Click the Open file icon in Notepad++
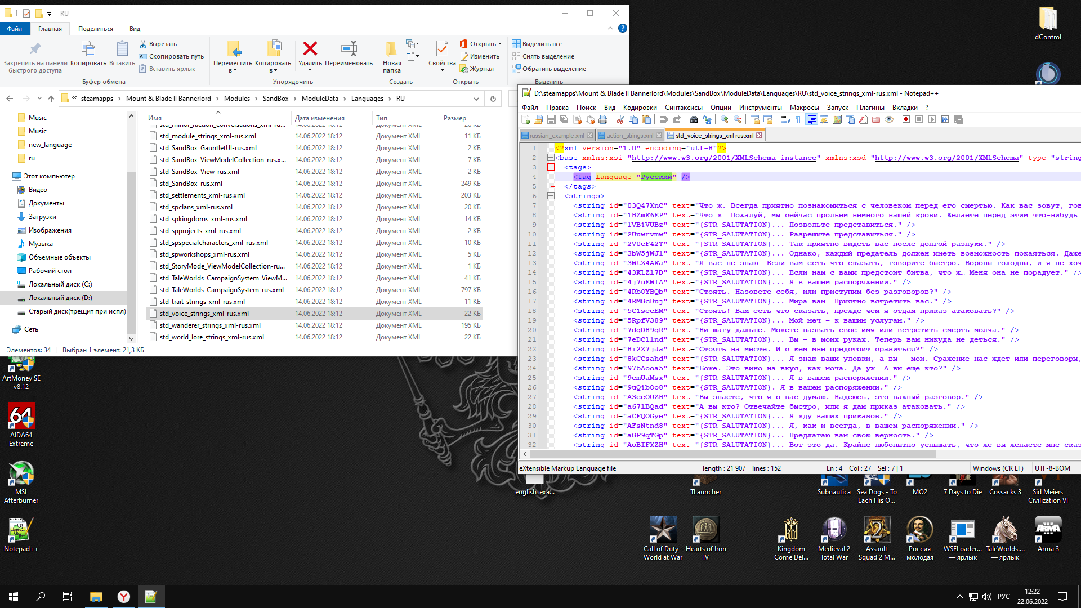1081x608 pixels. point(538,119)
